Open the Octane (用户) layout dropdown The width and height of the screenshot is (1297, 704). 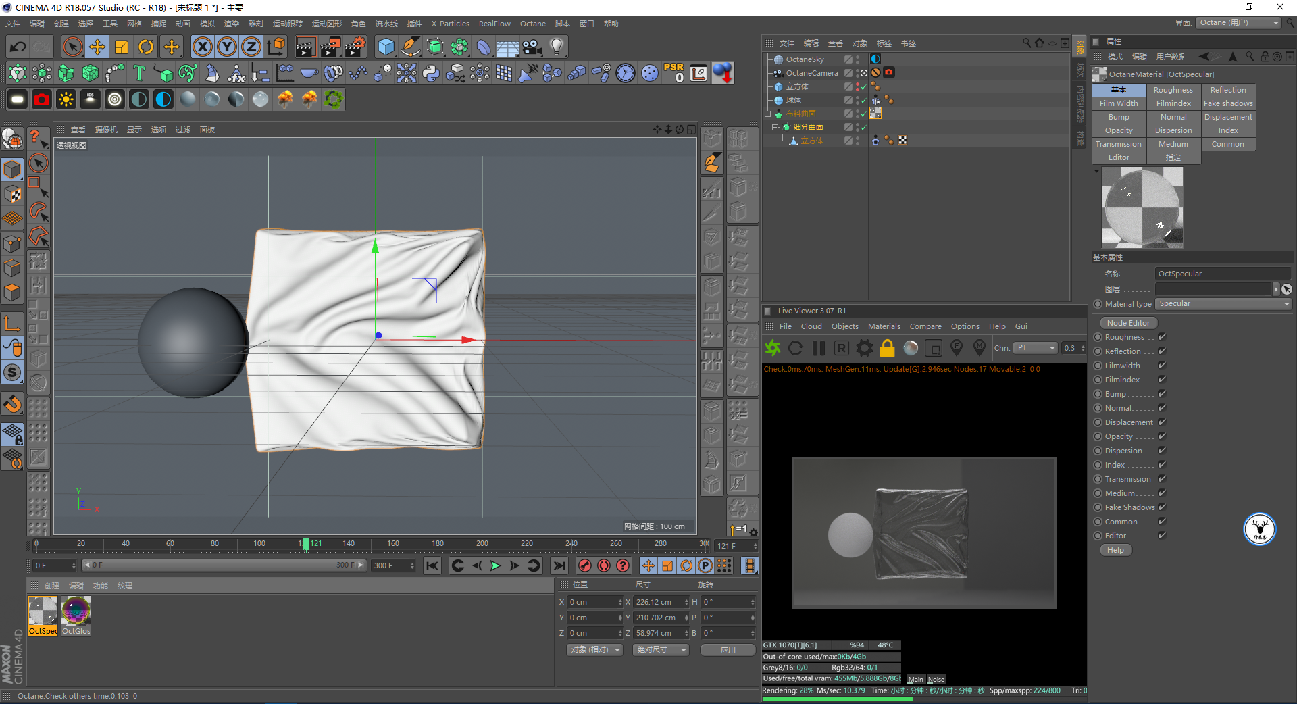(1239, 23)
